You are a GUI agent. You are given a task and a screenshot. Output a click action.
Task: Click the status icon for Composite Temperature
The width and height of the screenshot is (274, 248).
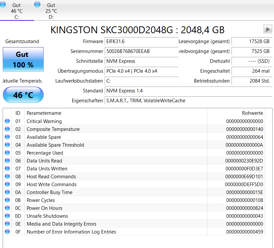click(x=7, y=129)
